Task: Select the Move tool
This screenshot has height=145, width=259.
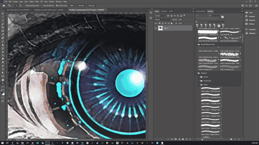Action: tap(3, 14)
